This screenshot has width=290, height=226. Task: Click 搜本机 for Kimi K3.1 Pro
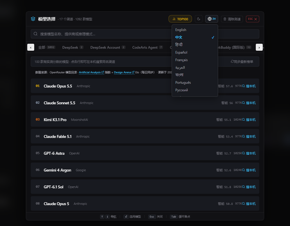249,120
